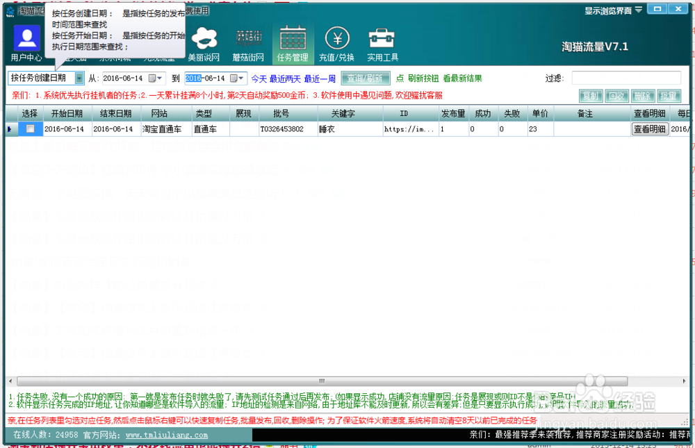Click the 批量 button
This screenshot has height=448, width=695.
tap(669, 96)
